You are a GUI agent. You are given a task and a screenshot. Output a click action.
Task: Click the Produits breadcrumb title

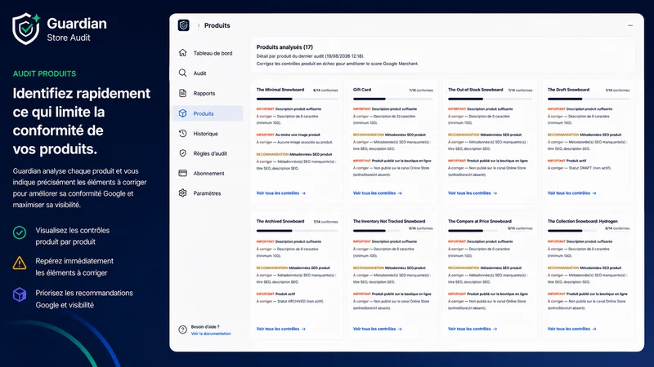click(x=217, y=25)
